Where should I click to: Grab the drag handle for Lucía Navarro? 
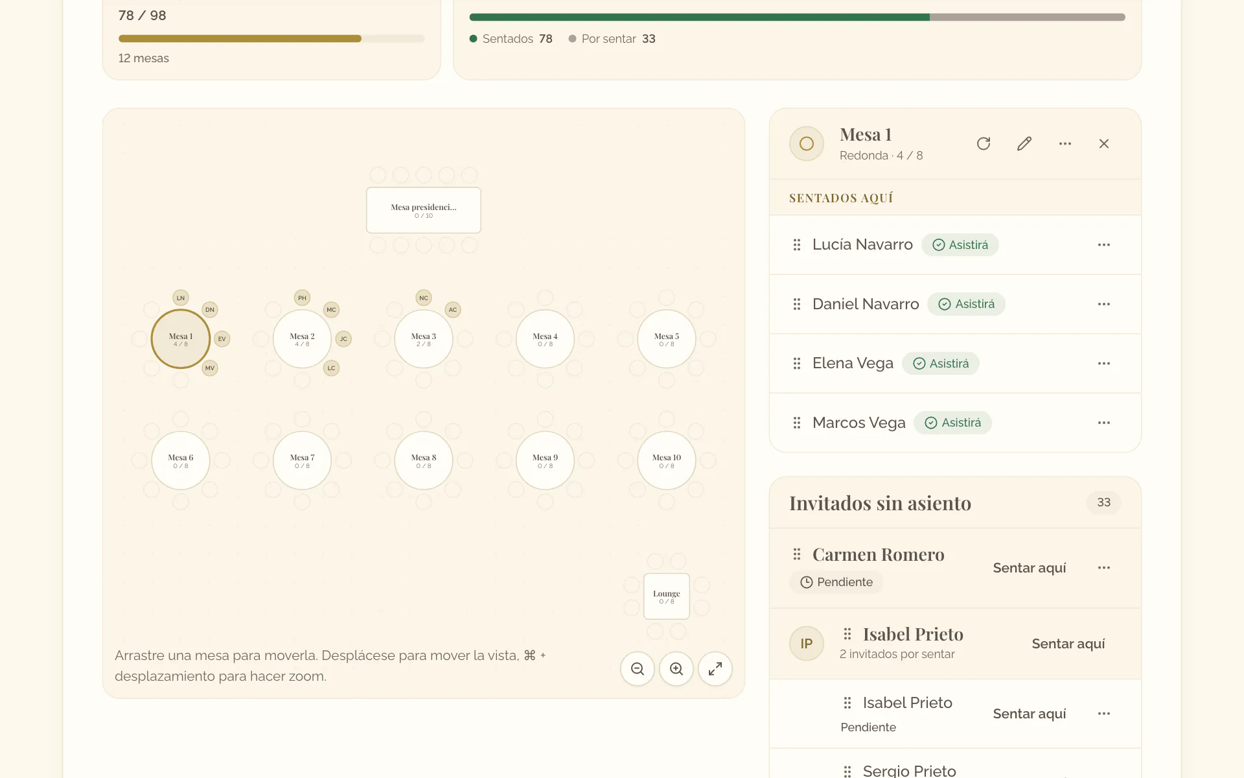tap(797, 244)
